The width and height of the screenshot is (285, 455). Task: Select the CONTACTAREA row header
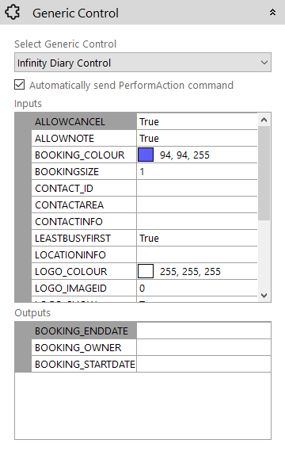84,205
